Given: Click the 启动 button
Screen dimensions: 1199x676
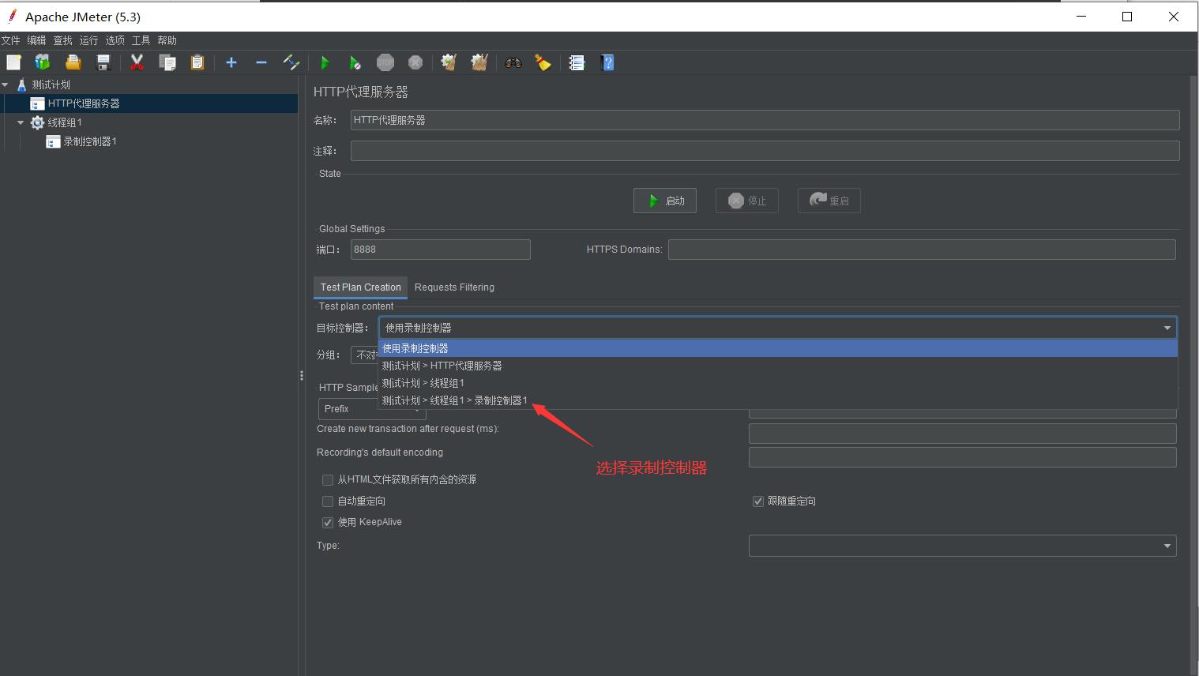Looking at the screenshot, I should click(665, 201).
